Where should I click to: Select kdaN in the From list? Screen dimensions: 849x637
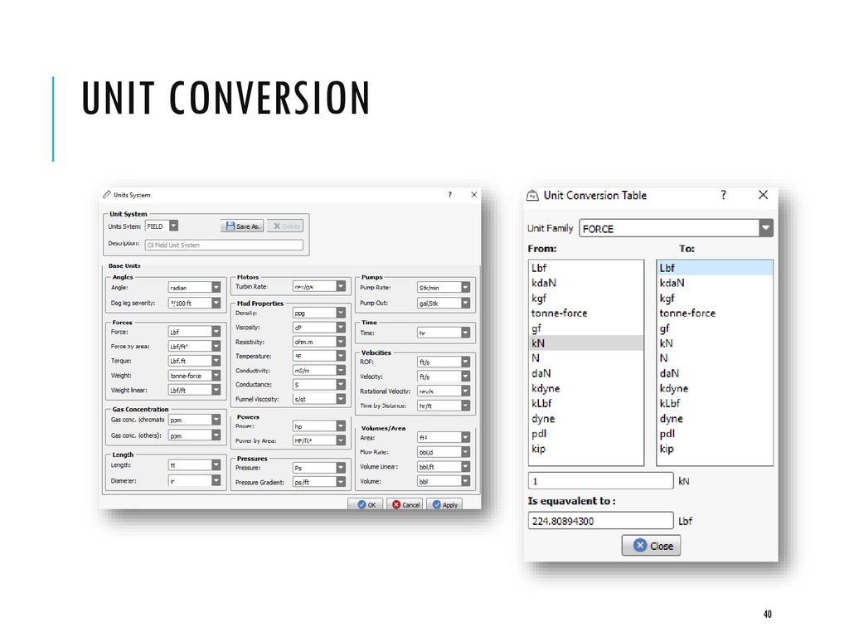click(x=586, y=283)
